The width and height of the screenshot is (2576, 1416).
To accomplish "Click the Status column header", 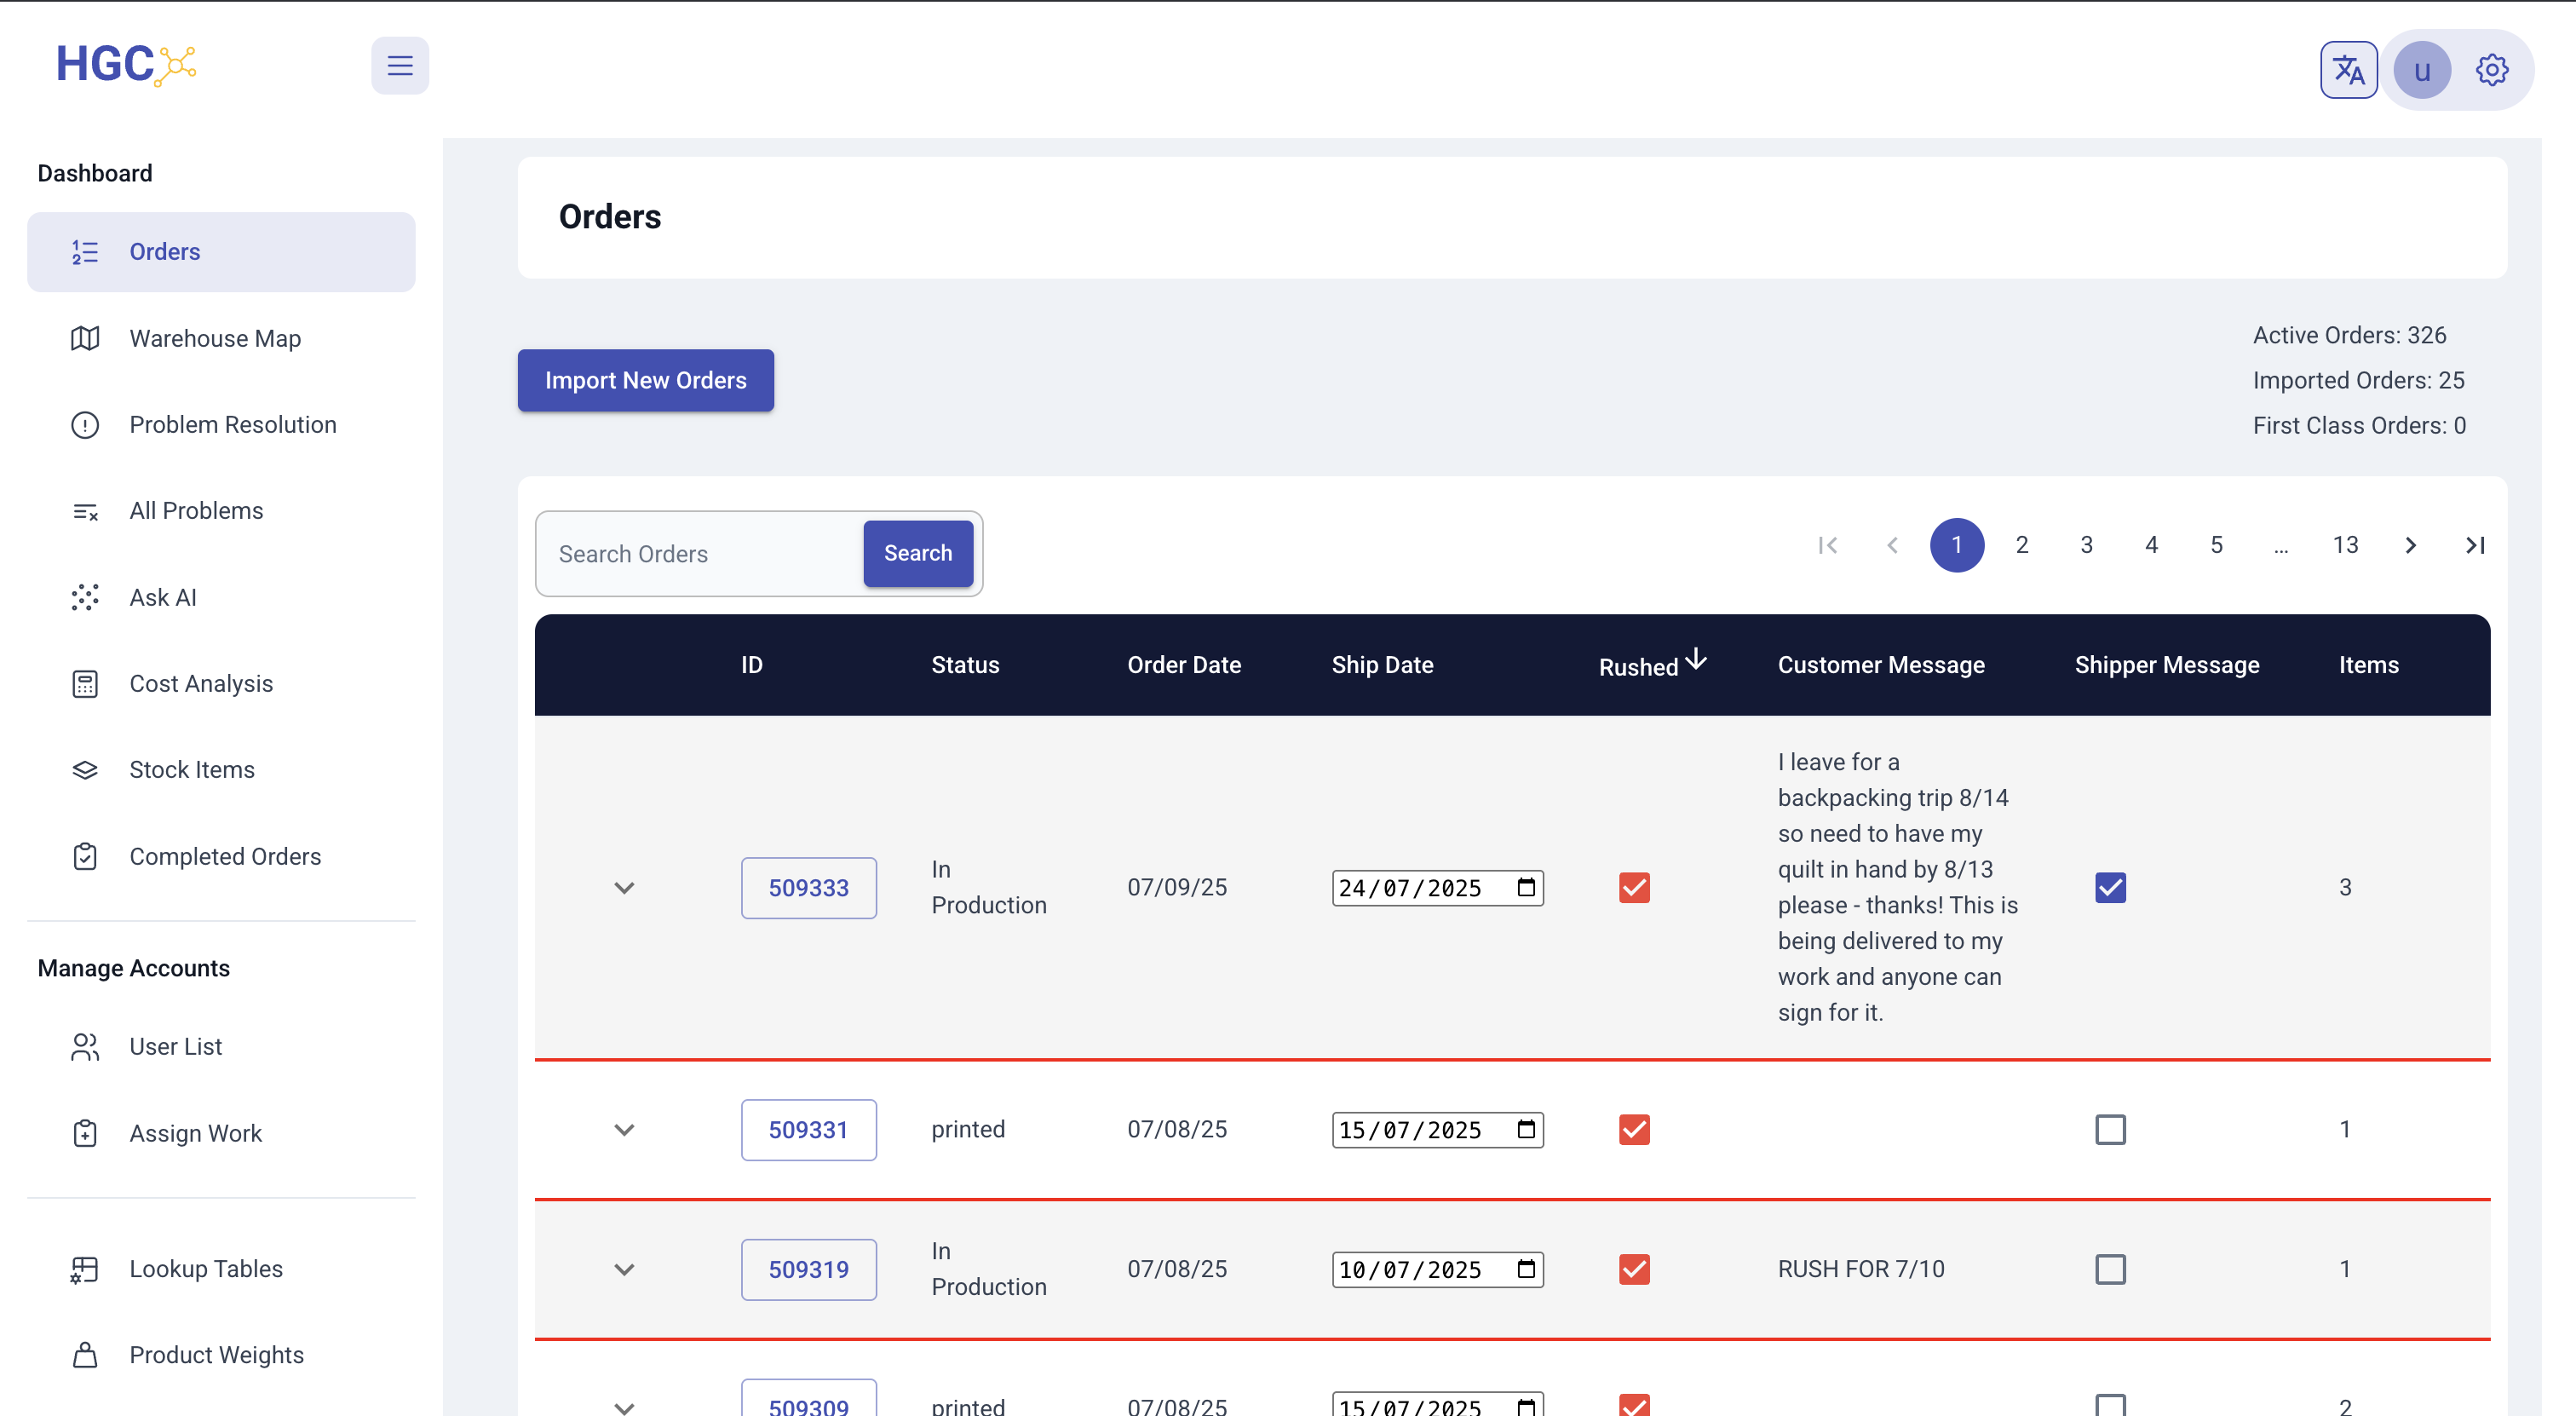I will (965, 665).
